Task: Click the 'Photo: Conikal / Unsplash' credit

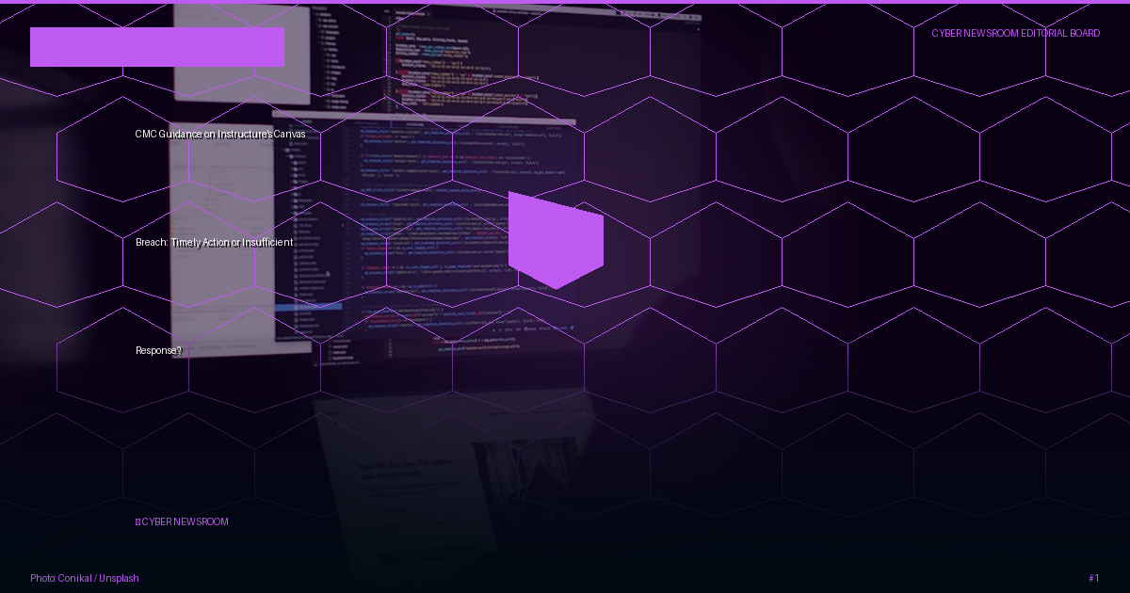Action: (x=85, y=578)
